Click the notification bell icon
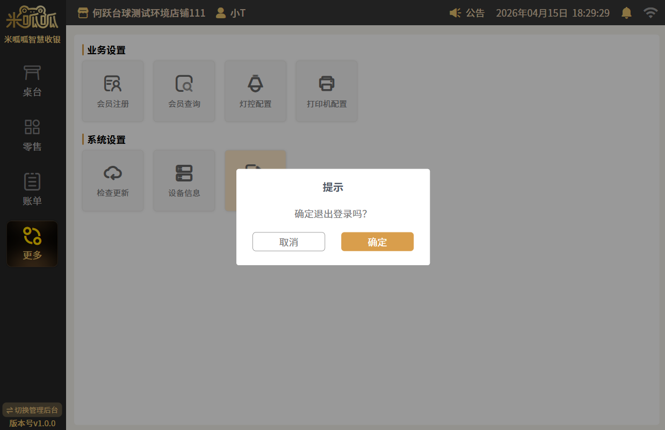Image resolution: width=665 pixels, height=430 pixels. pos(626,13)
